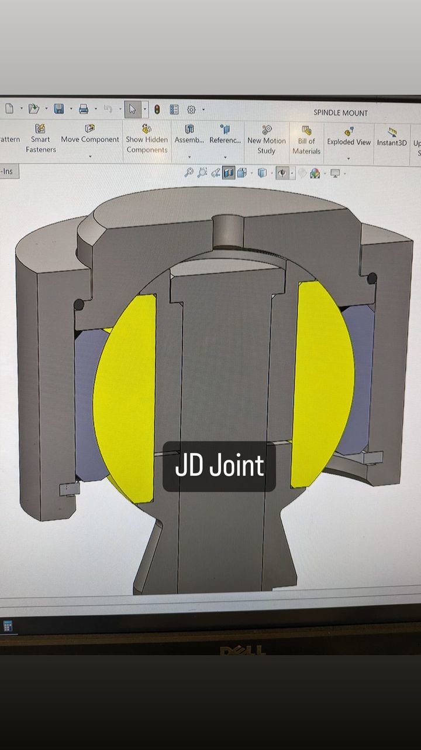421x750 pixels.
Task: Select the yellow spherical ball face on the left
Action: (125, 398)
